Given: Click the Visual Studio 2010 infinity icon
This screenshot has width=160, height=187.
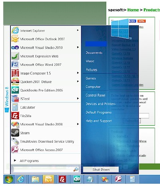Looking at the screenshot, I should click(15, 47).
